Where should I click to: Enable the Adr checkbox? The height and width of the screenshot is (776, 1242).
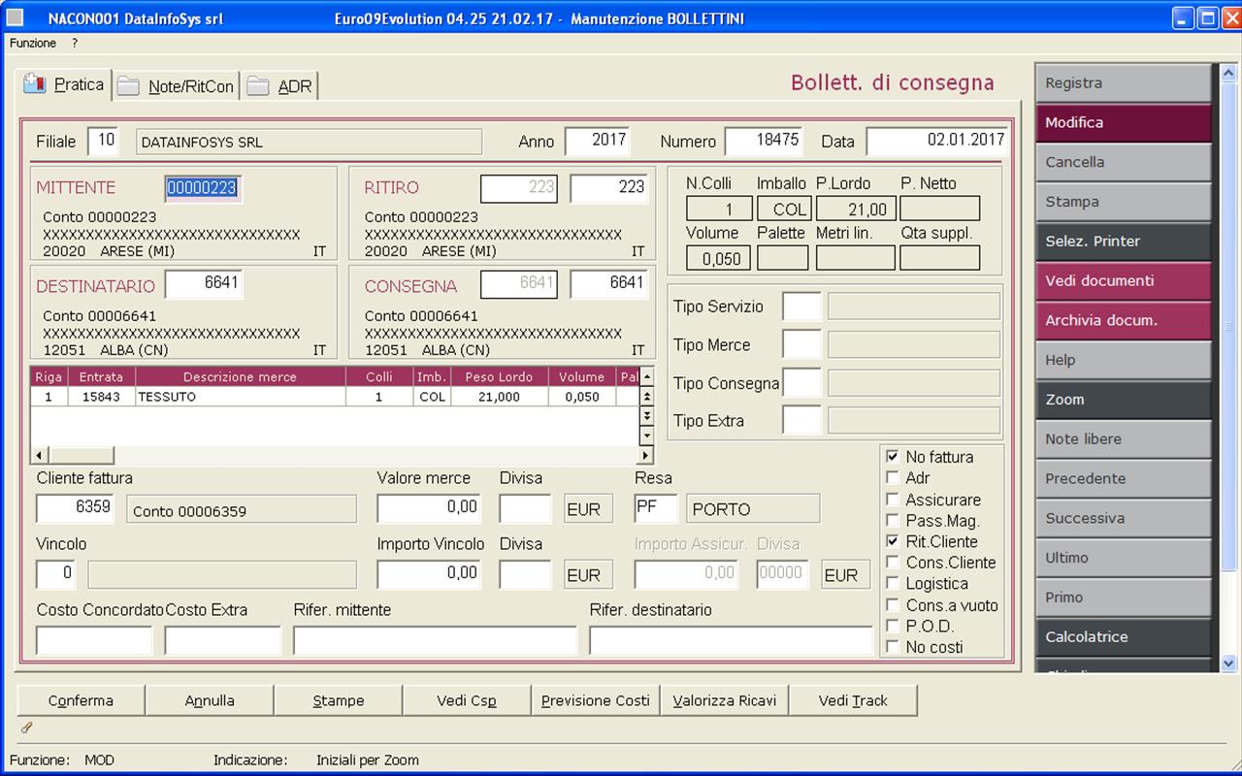[893, 478]
